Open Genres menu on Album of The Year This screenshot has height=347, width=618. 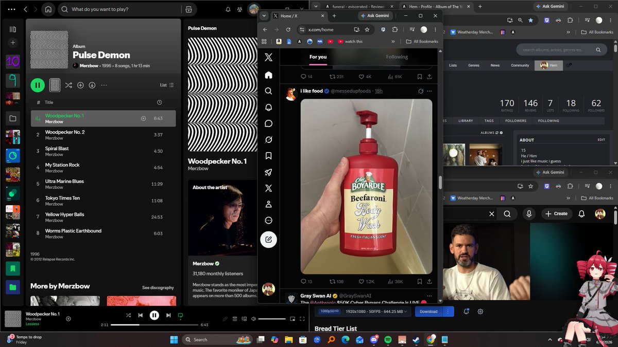(473, 65)
